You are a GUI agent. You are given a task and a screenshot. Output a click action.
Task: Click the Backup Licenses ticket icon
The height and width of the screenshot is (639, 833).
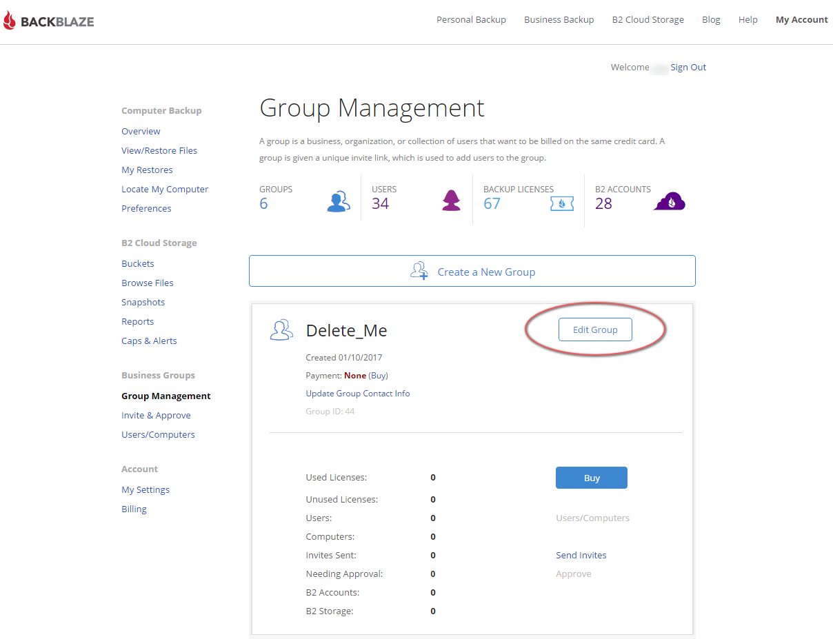562,203
